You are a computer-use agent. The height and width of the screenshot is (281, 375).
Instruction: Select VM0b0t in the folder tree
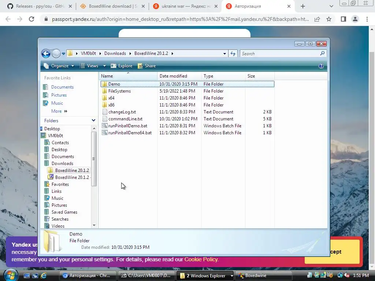pos(56,135)
